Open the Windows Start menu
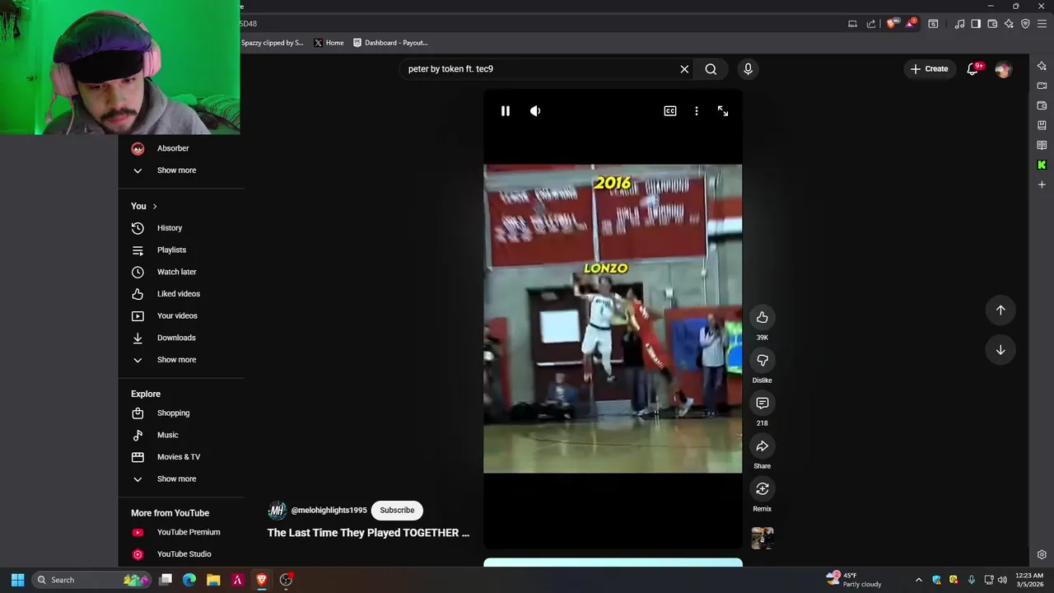Screen dimensions: 1054x593 17,580
